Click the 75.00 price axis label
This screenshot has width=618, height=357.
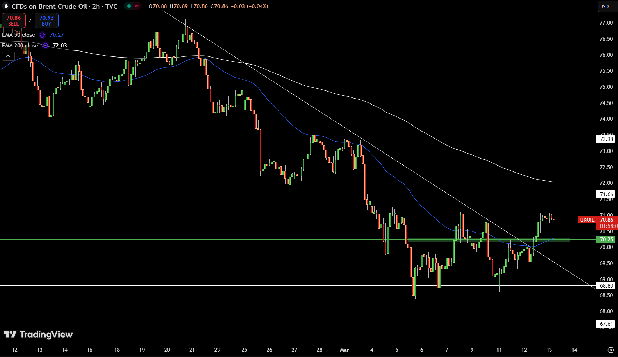[606, 87]
